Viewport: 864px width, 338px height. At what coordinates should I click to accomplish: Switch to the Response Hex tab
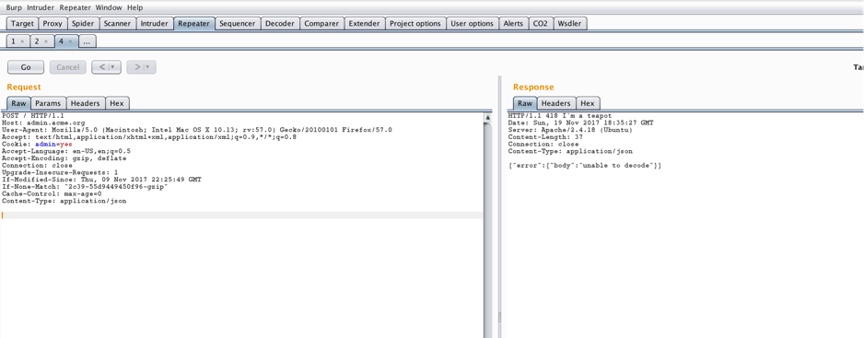(x=588, y=103)
